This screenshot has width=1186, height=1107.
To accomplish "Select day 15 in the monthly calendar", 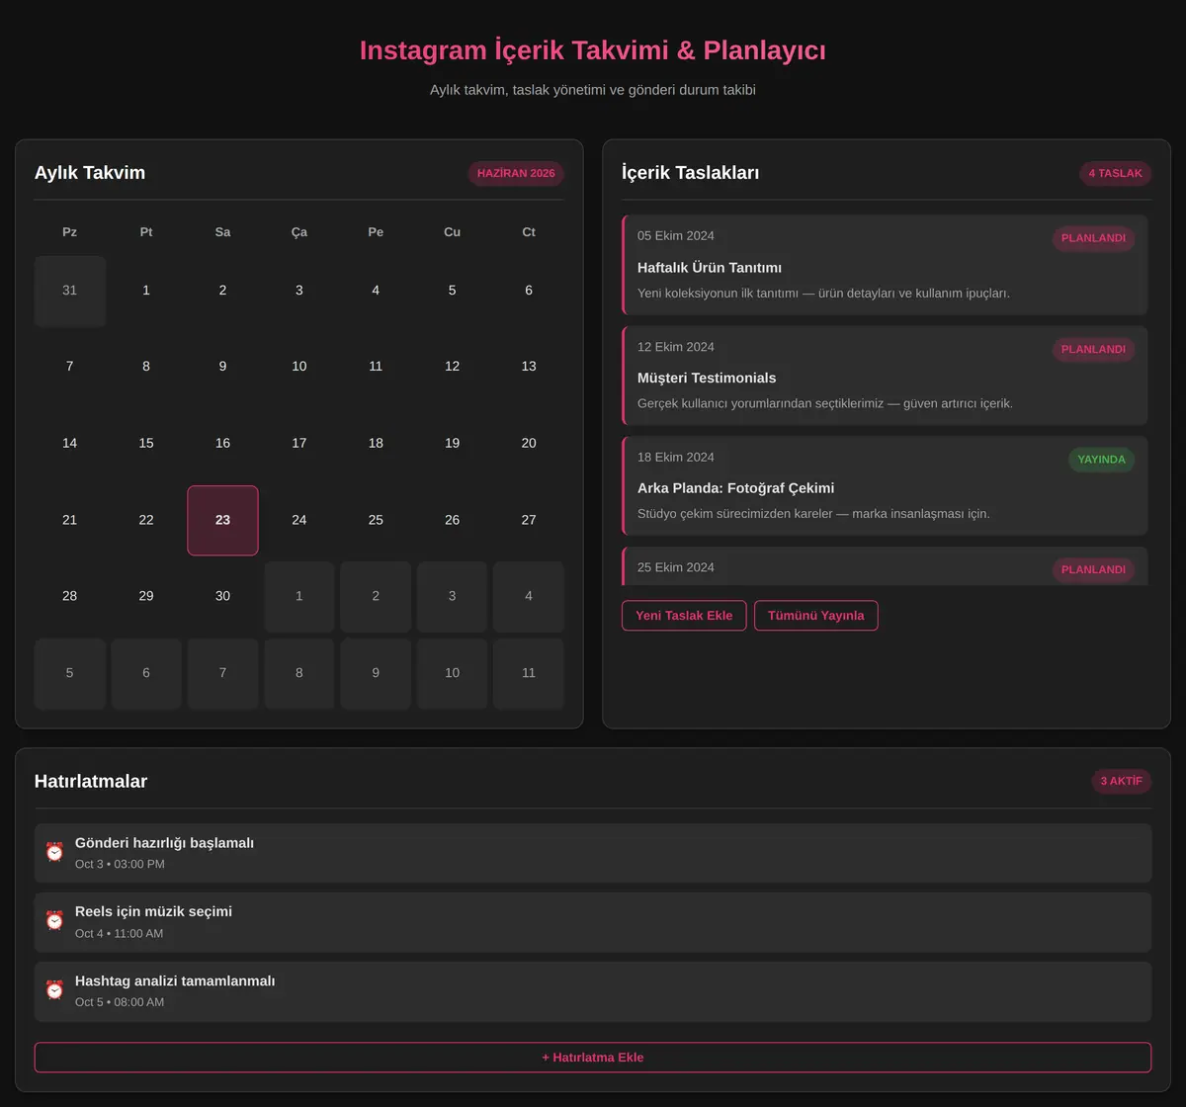I will pos(146,443).
